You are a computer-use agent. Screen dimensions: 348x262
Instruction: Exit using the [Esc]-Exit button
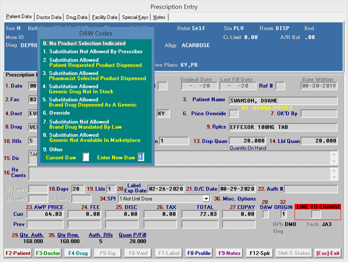(328, 253)
